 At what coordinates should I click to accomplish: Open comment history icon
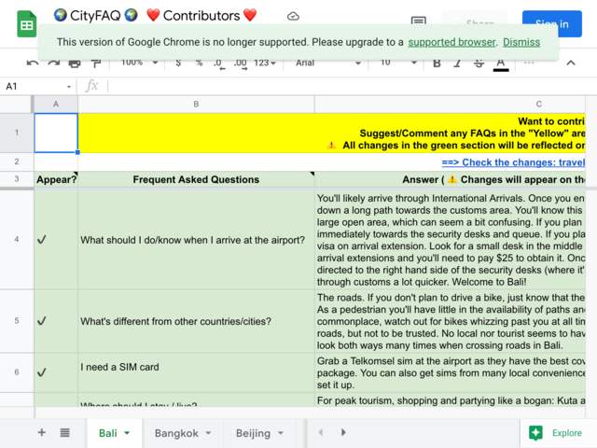[x=419, y=21]
